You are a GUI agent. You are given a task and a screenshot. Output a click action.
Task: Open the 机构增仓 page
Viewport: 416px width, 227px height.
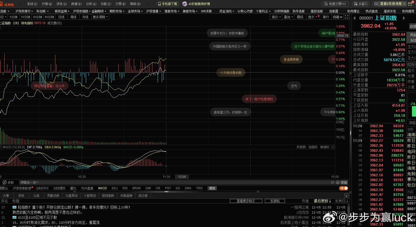(353, 11)
